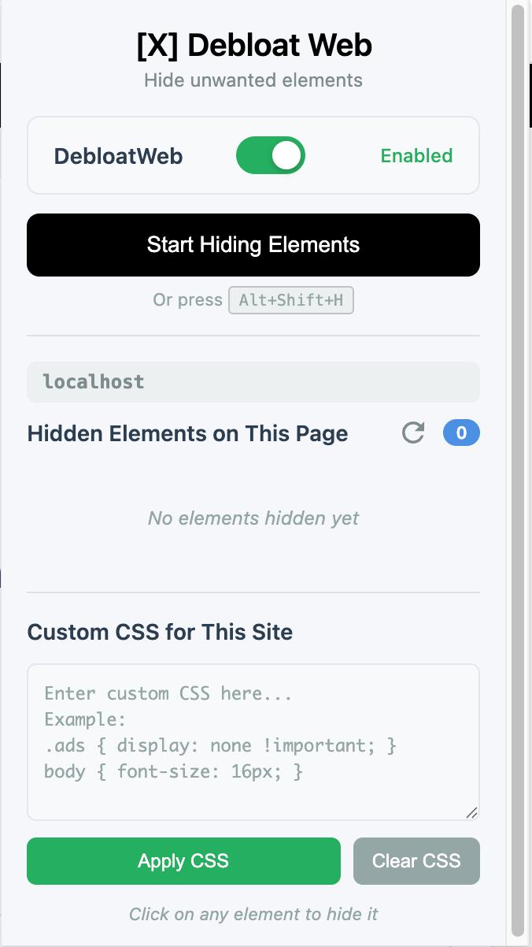Click the Custom CSS for This Site heading
This screenshot has width=532, height=947.
pyautogui.click(x=160, y=632)
